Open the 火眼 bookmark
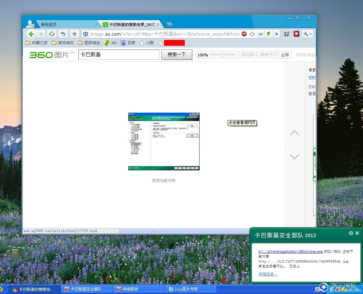The width and height of the screenshot is (363, 294). tap(147, 43)
